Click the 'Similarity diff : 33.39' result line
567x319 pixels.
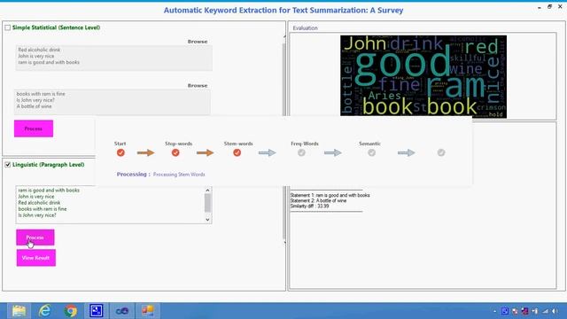[309, 206]
